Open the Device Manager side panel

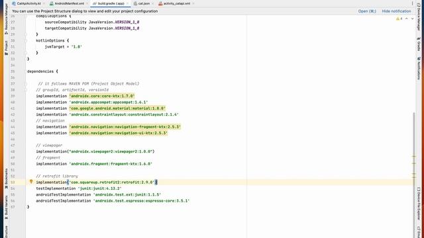(x=419, y=16)
